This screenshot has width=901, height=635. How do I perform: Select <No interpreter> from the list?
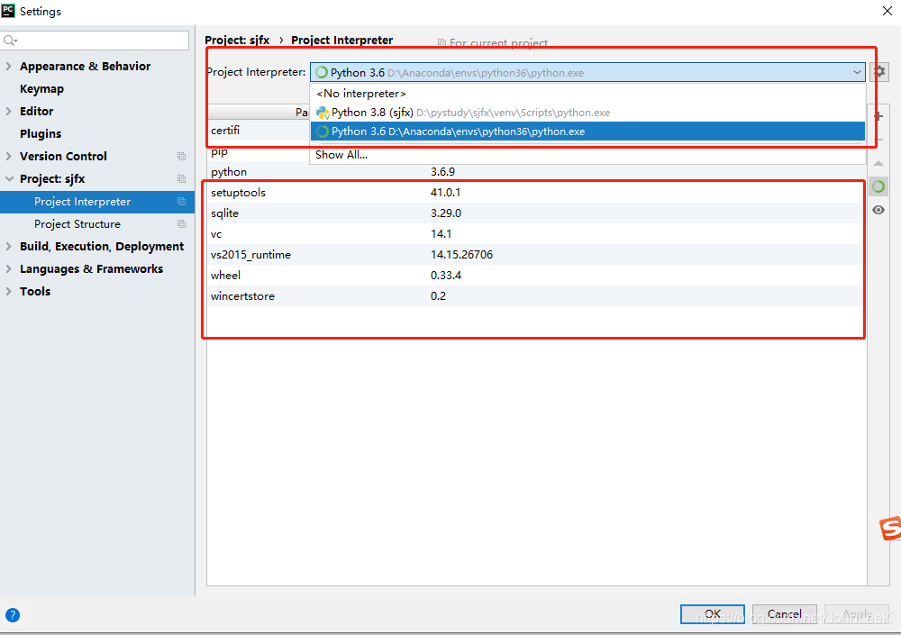coord(587,94)
